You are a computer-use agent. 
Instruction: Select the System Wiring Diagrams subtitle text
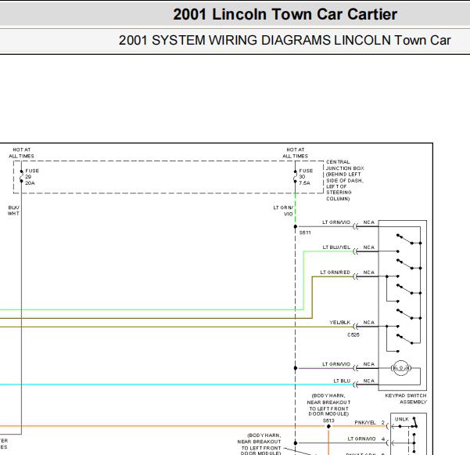point(284,40)
